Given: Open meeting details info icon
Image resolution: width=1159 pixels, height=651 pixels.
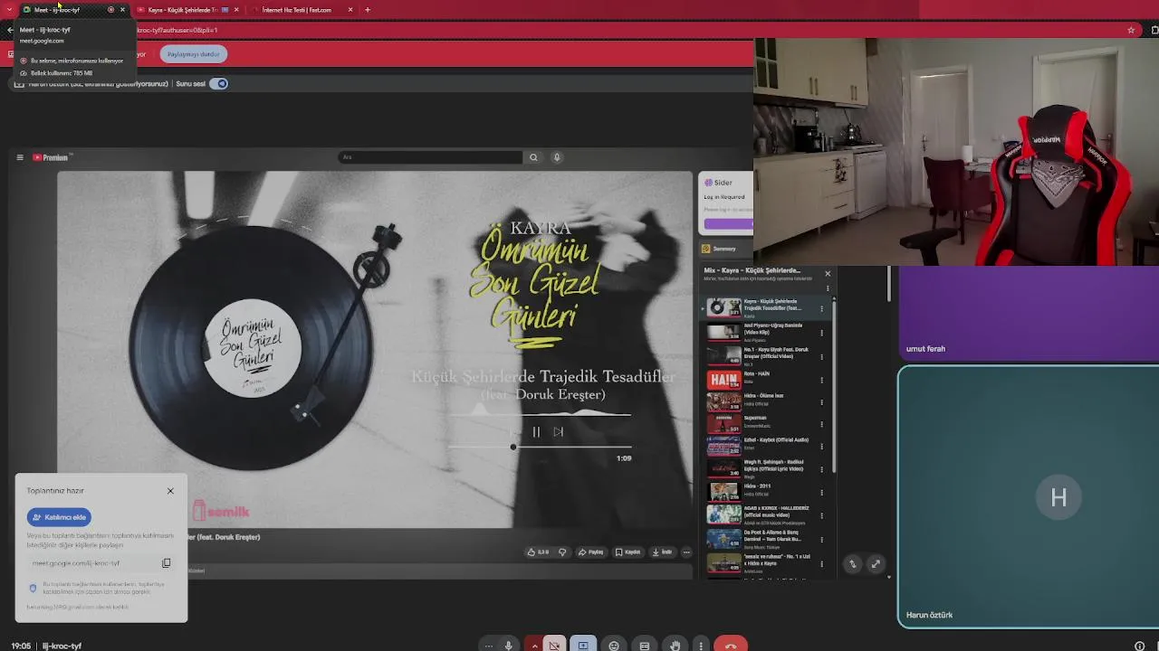Looking at the screenshot, I should [x=1140, y=646].
